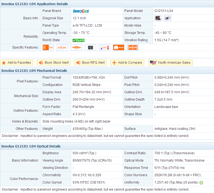Image resolution: width=214 pixels, height=193 pixels.
Task: Click the landscape 'L' orientation feature icon
Action: coord(90,47)
